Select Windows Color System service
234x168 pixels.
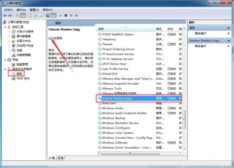(x=139, y=133)
